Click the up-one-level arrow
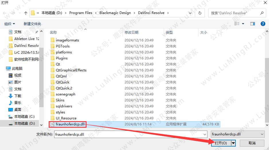Screen dimensions: 269x150 (x=26, y=13)
